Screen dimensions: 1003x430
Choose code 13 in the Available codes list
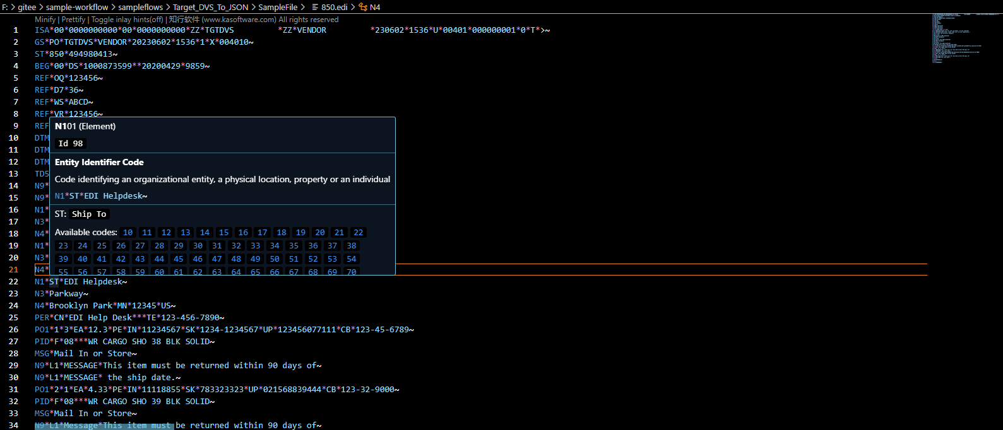186,233
